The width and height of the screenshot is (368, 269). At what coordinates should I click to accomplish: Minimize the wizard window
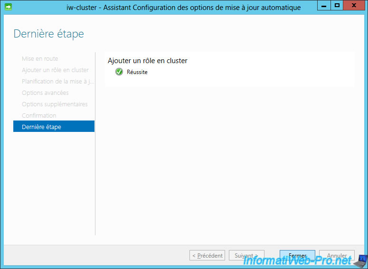[324, 5]
